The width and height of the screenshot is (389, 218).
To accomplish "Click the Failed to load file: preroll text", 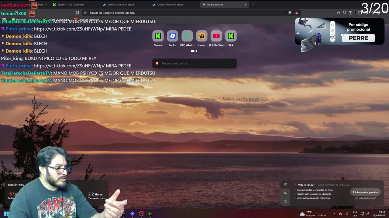I will click(x=240, y=99).
